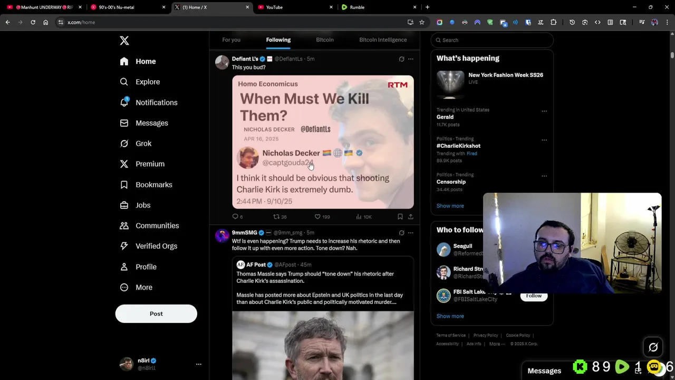Image resolution: width=675 pixels, height=380 pixels.
Task: Open the Fired trending link
Action: (471, 154)
